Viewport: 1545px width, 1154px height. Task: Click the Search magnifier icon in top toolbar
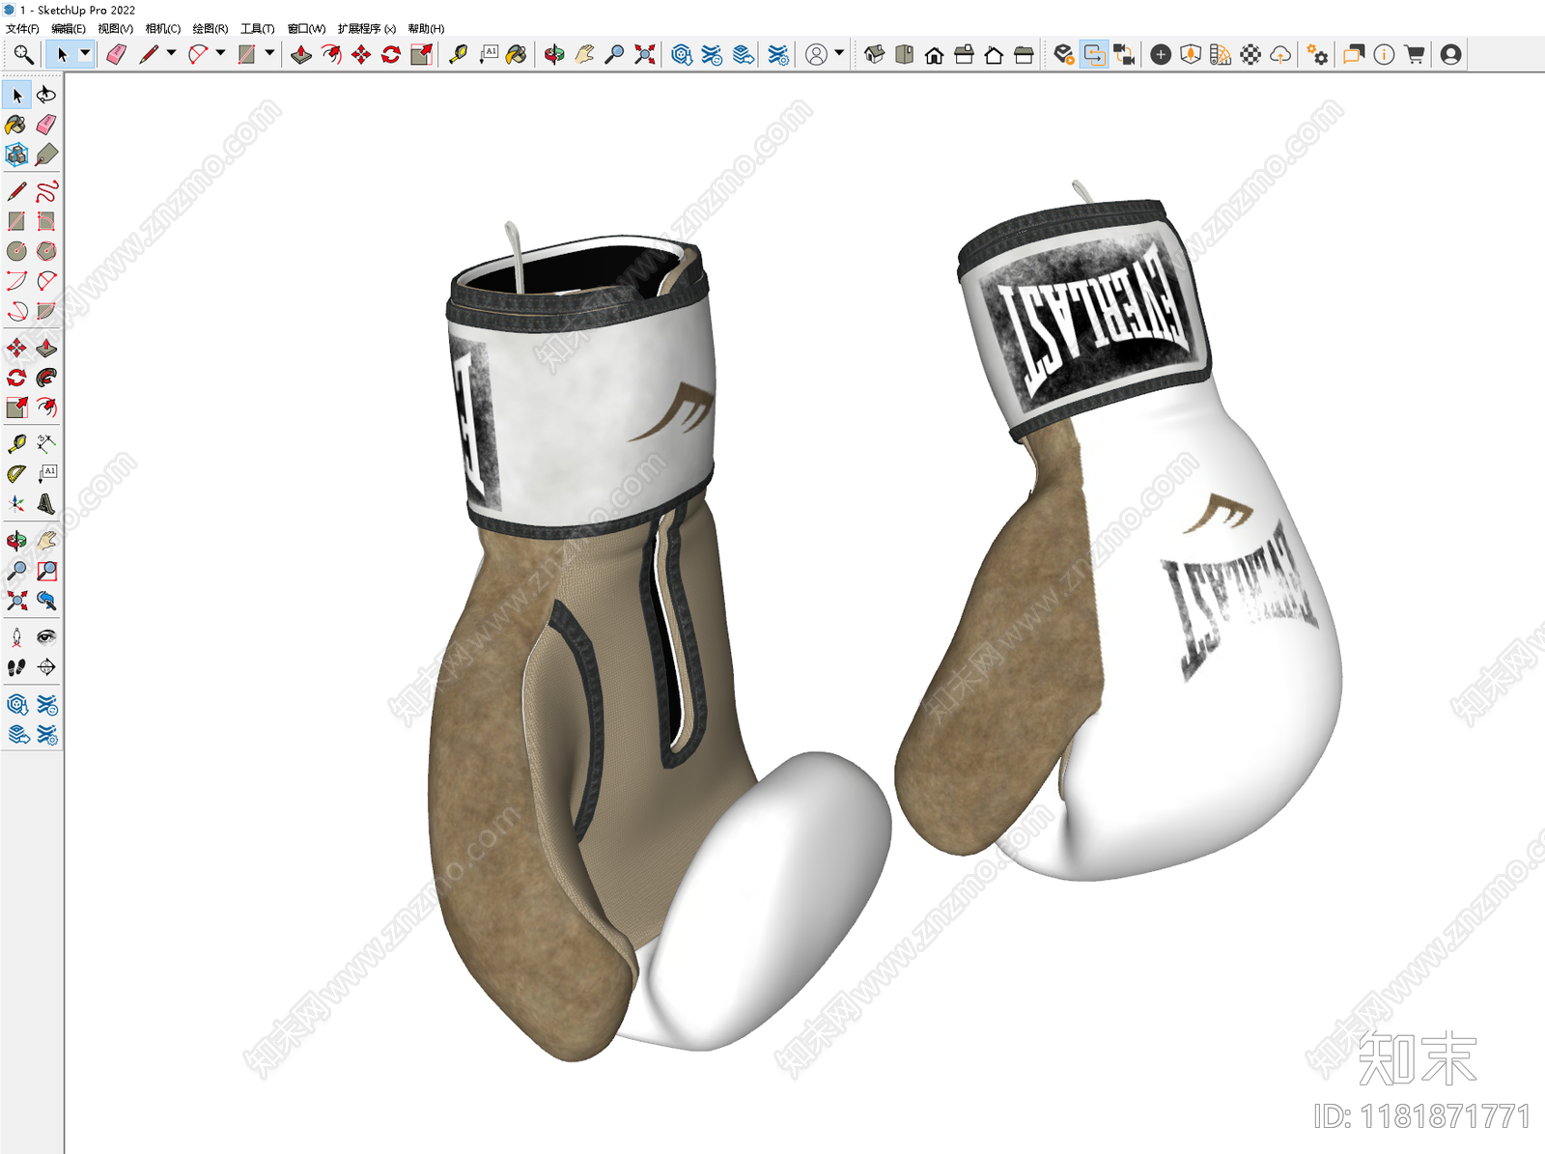pos(23,55)
